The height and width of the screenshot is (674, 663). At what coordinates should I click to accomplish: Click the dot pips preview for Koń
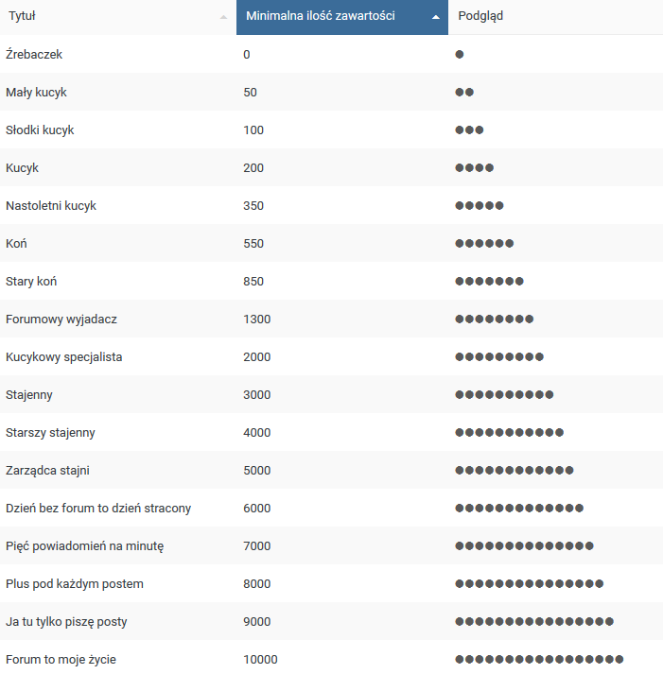(484, 244)
